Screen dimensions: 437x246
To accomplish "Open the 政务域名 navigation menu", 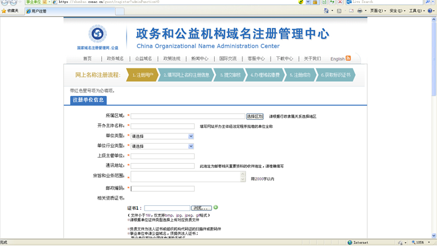I will click(115, 59).
